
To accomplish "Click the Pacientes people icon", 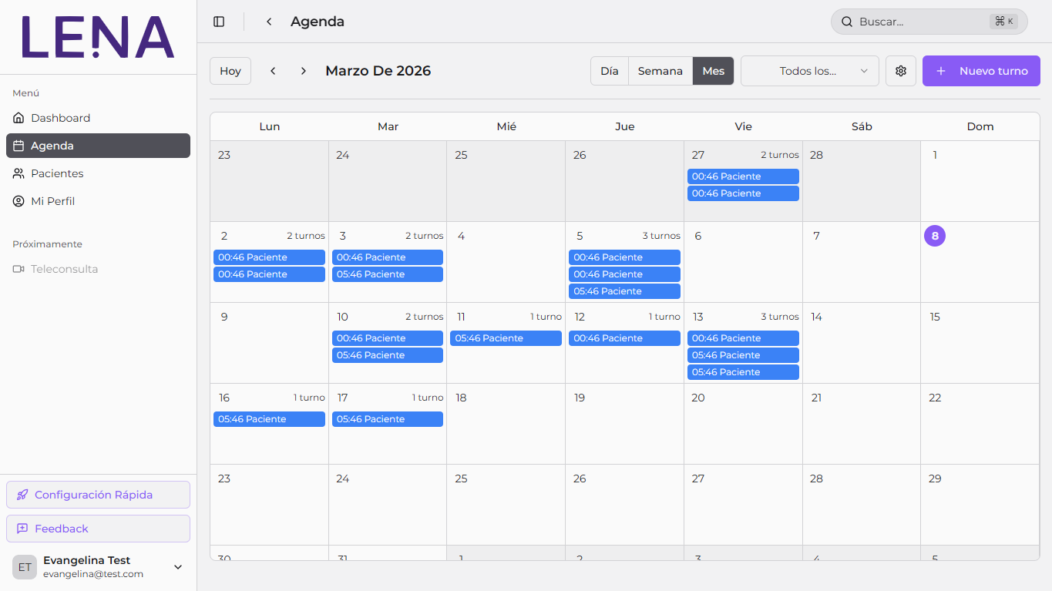I will [x=18, y=173].
